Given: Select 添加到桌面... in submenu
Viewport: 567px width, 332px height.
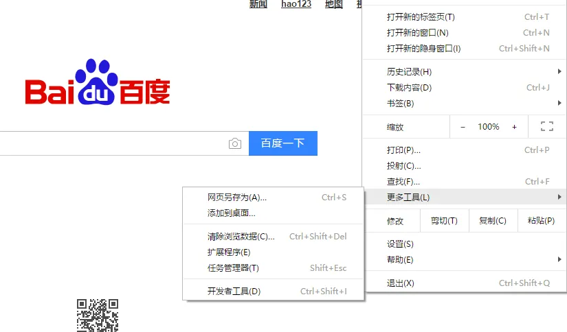Looking at the screenshot, I should click(273, 213).
